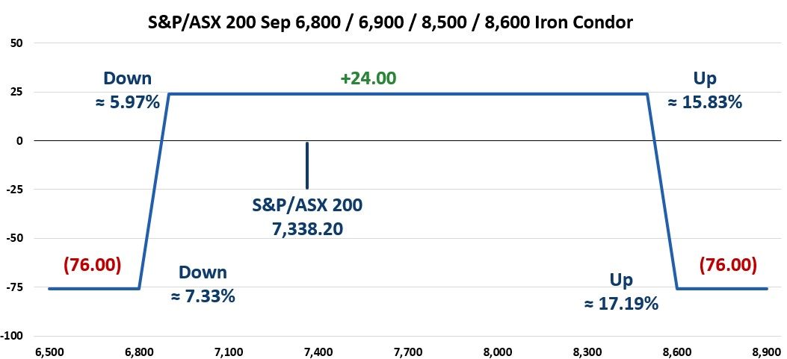
Task: Click the 6,500 x-axis tick label
Action: pyautogui.click(x=49, y=349)
